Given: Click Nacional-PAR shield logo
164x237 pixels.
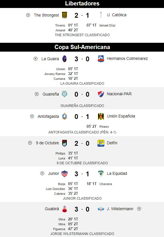Looking at the screenshot, I should point(101,94).
